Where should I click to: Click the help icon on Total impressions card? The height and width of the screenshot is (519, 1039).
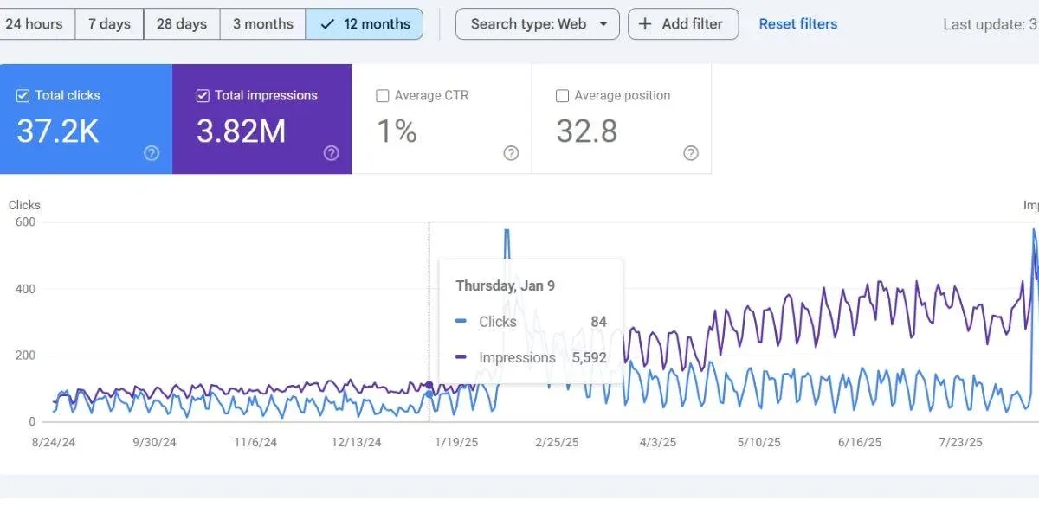click(x=331, y=153)
